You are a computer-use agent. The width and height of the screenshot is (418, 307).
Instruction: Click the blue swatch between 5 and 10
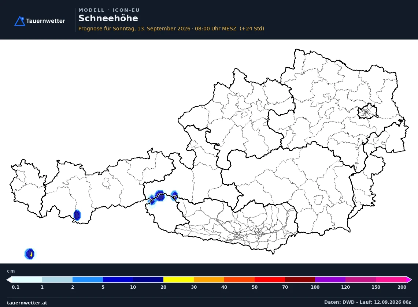tap(118, 280)
